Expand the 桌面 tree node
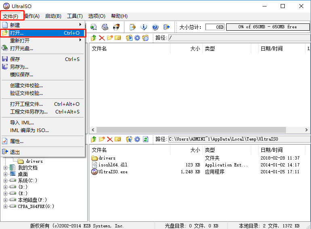Image resolution: width=311 pixels, height=229 pixels. (x=5, y=174)
